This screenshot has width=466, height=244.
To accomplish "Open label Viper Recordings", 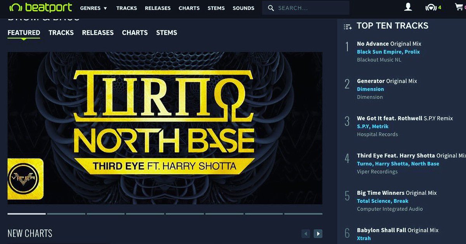I will [x=377, y=172].
